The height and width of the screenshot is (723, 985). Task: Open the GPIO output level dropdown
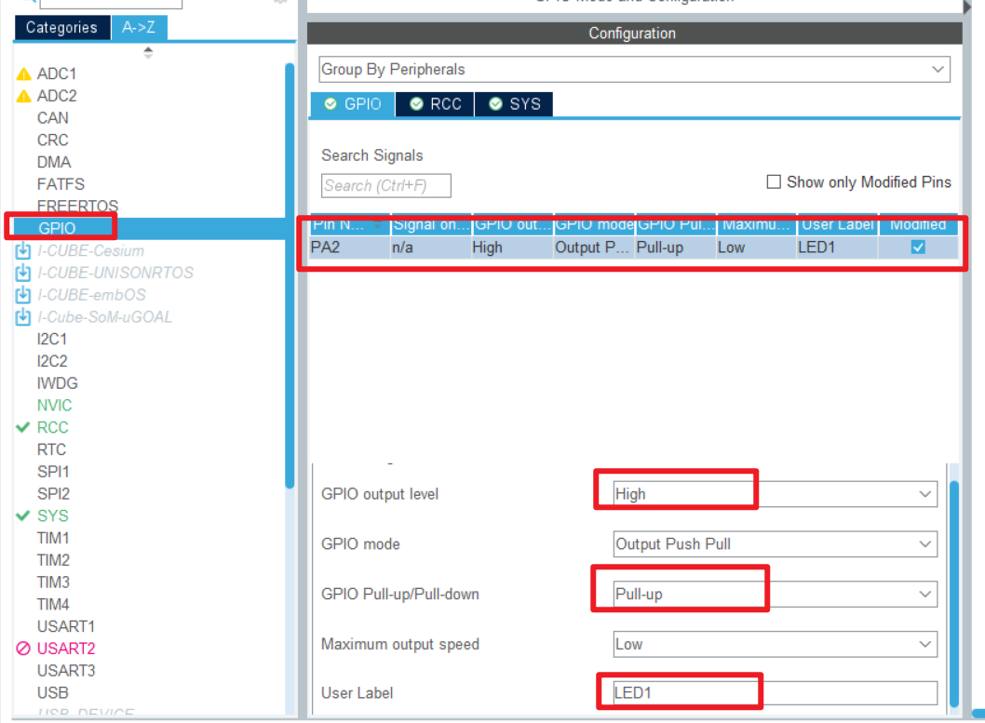[776, 494]
